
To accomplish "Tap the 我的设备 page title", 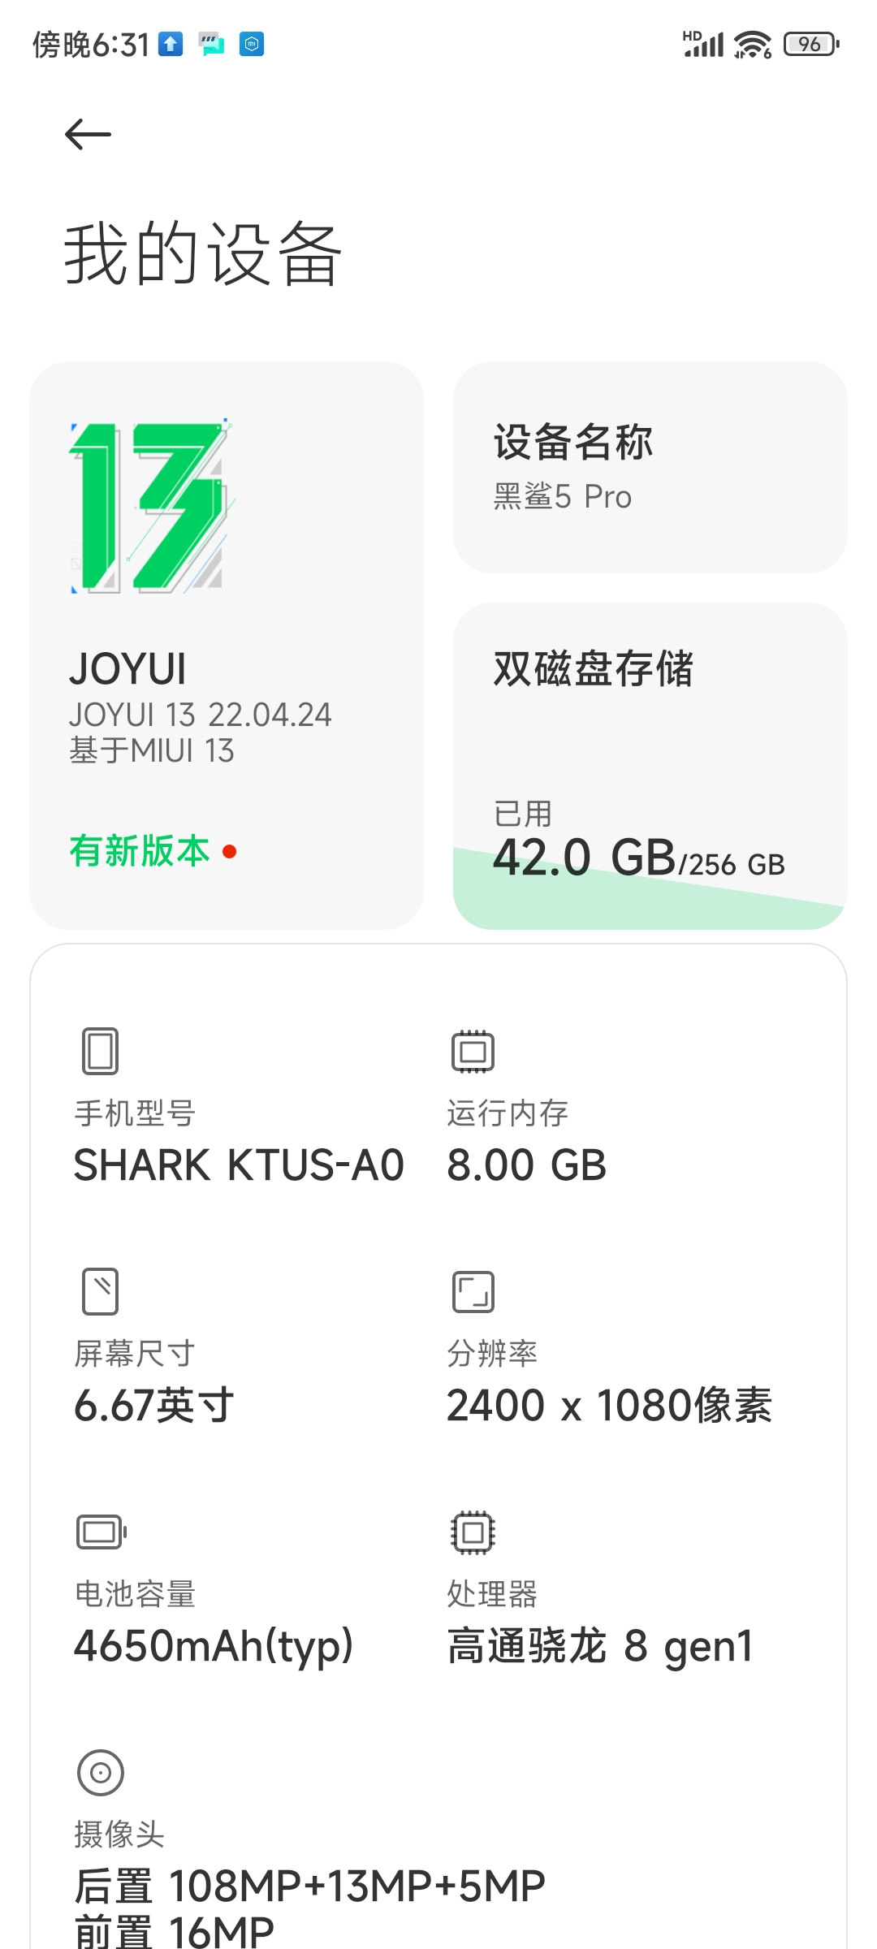I will [x=204, y=254].
